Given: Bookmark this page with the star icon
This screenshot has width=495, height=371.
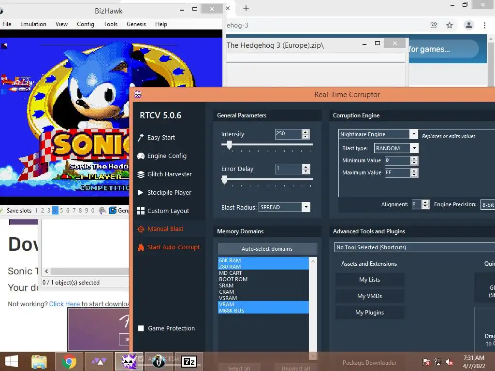Looking at the screenshot, I should coord(450,25).
